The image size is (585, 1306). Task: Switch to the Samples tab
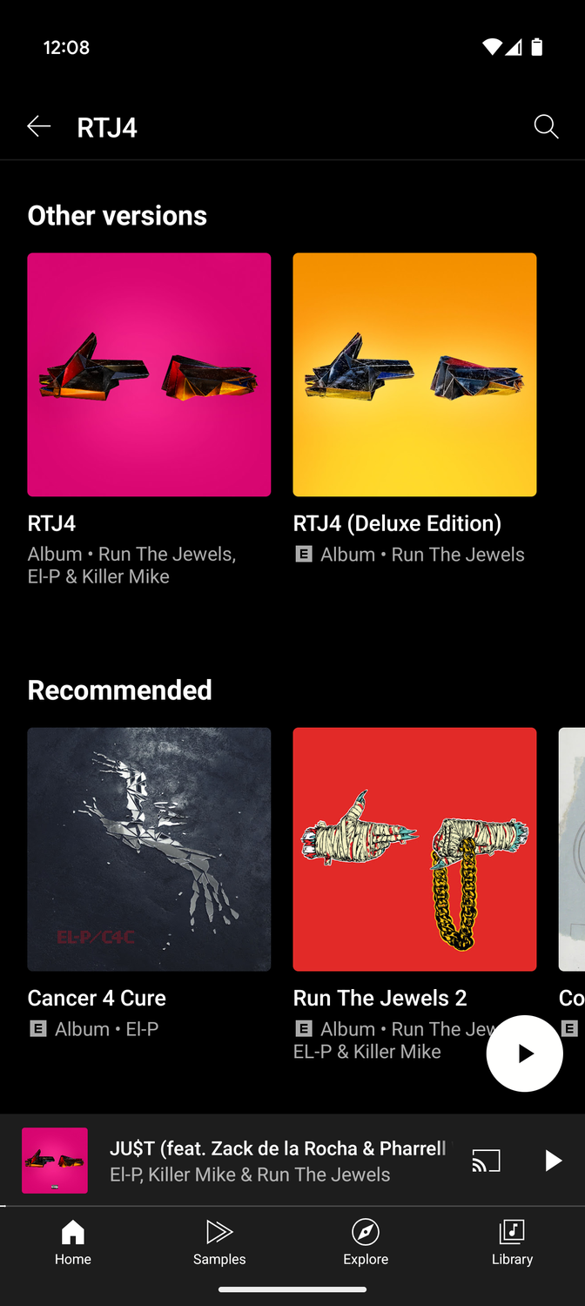pos(219,1242)
